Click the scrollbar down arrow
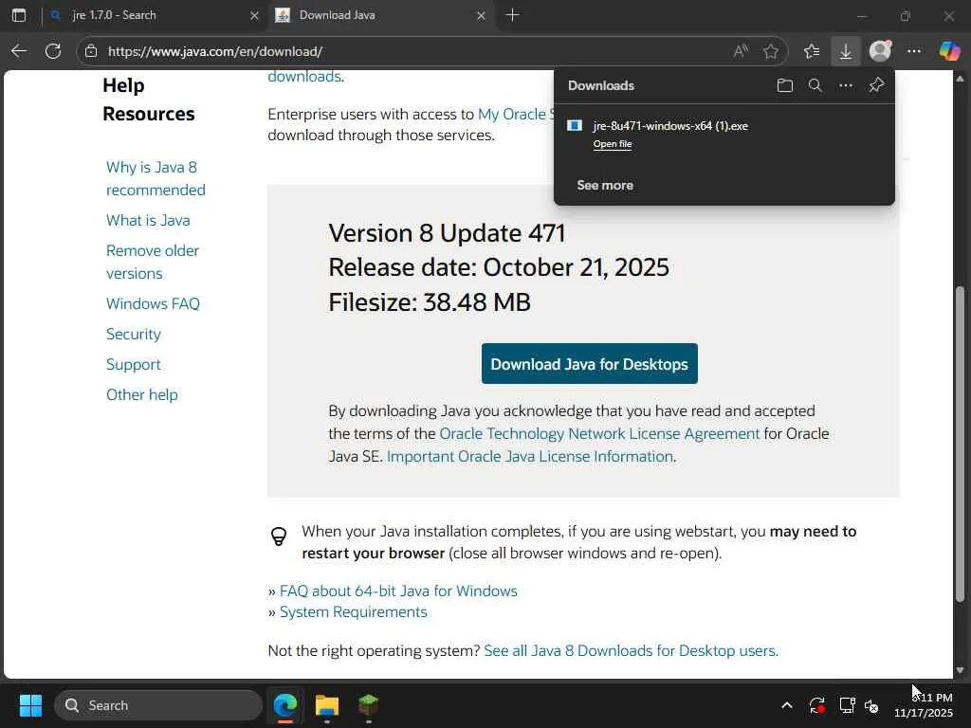The height and width of the screenshot is (728, 971). pyautogui.click(x=960, y=670)
